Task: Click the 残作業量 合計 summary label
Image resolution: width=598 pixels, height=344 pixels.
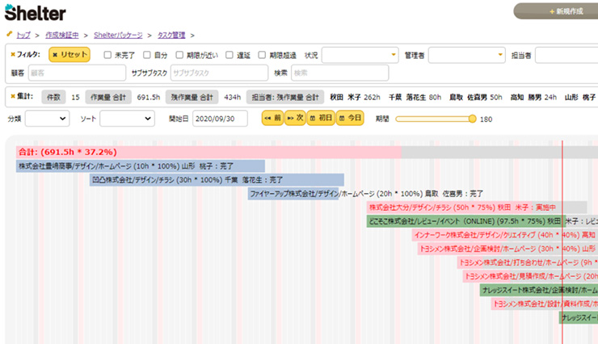Action: (x=192, y=97)
